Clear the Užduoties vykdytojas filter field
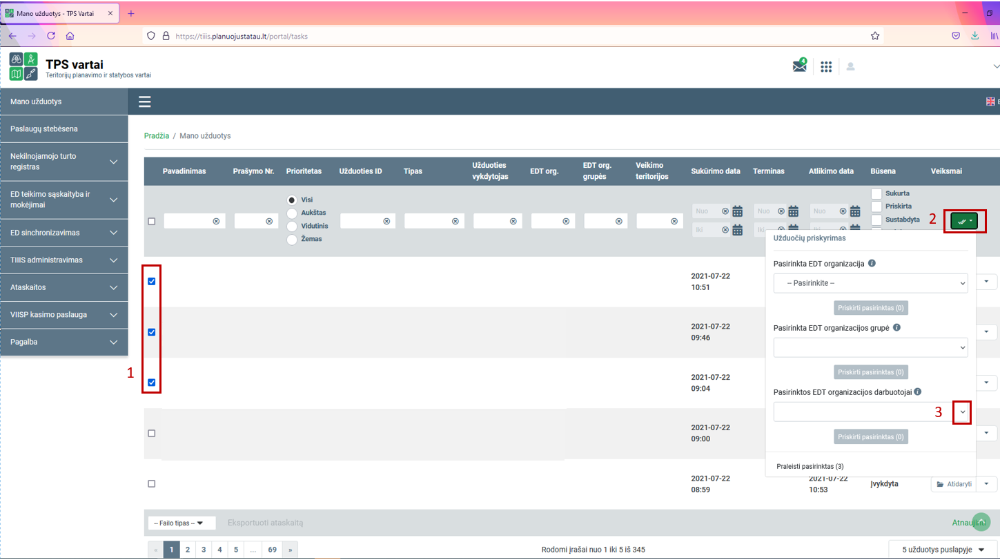 513,221
